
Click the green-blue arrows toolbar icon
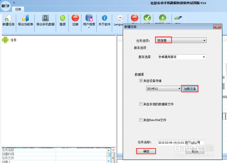(178, 18)
